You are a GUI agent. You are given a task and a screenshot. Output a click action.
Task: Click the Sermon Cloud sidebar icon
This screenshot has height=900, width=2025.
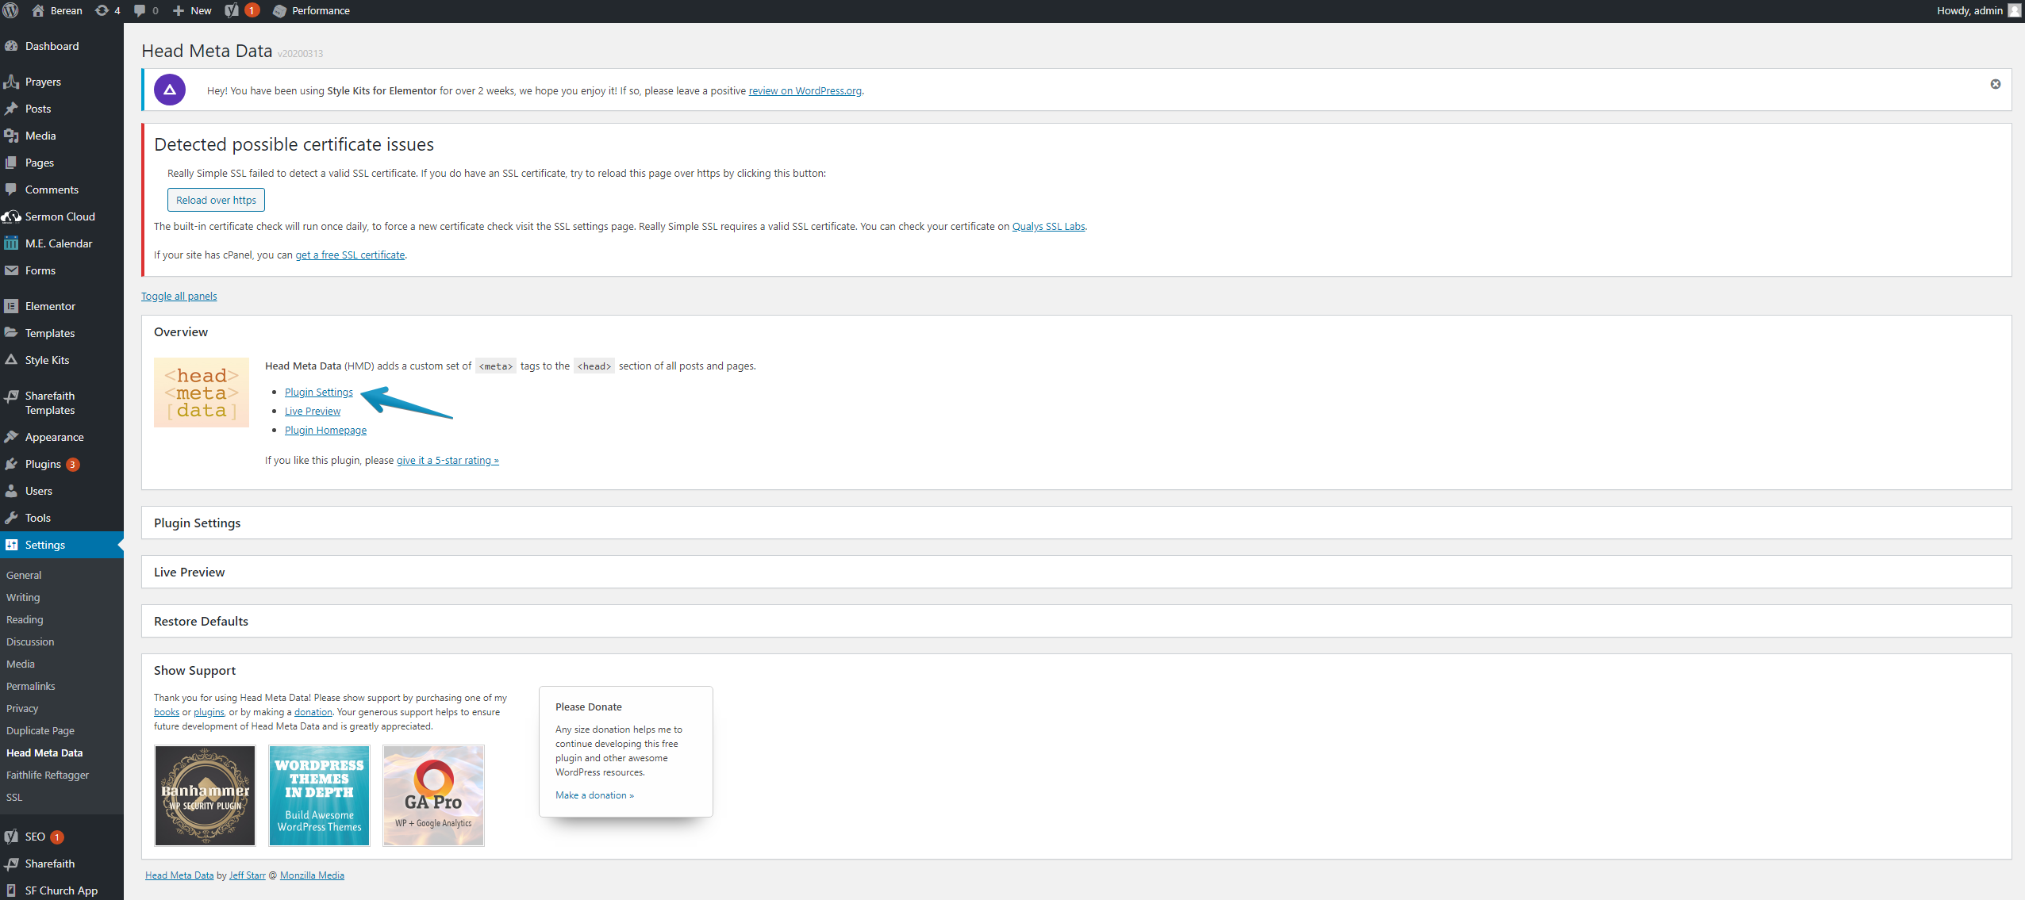[x=11, y=216]
